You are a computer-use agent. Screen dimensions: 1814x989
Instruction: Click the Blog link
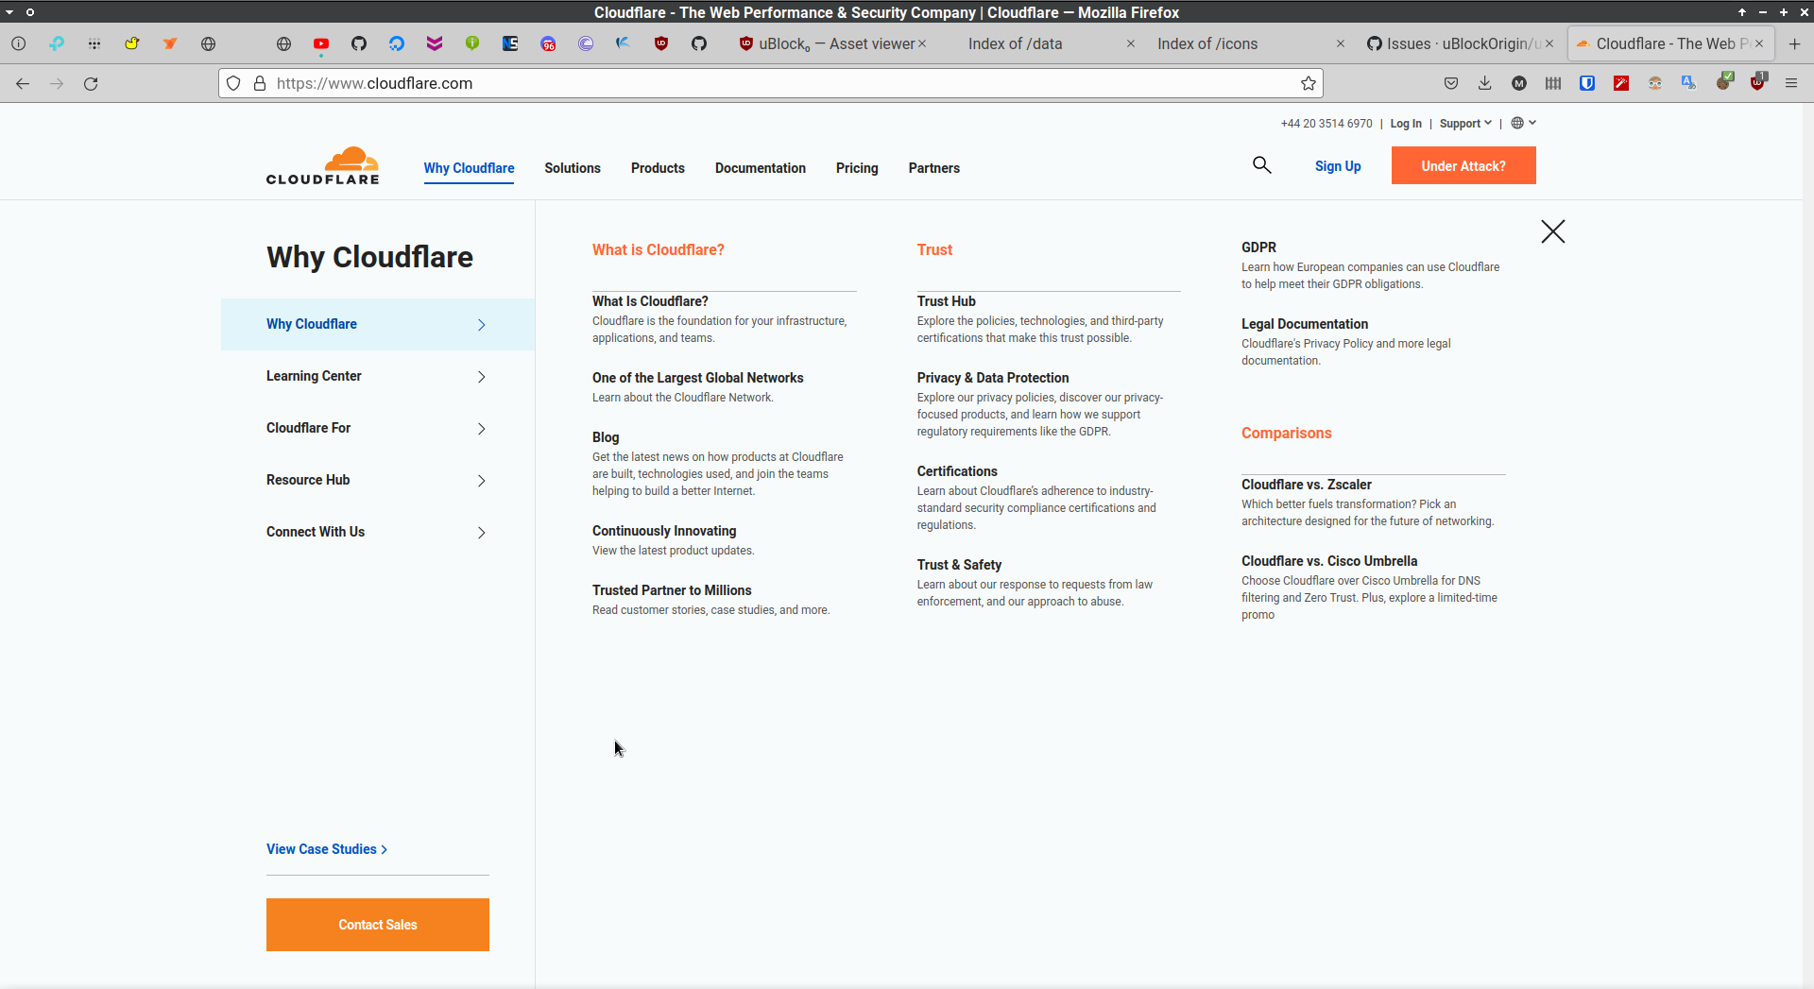click(606, 437)
